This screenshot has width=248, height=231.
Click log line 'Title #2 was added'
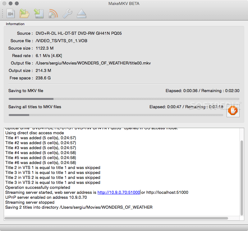click(41, 143)
